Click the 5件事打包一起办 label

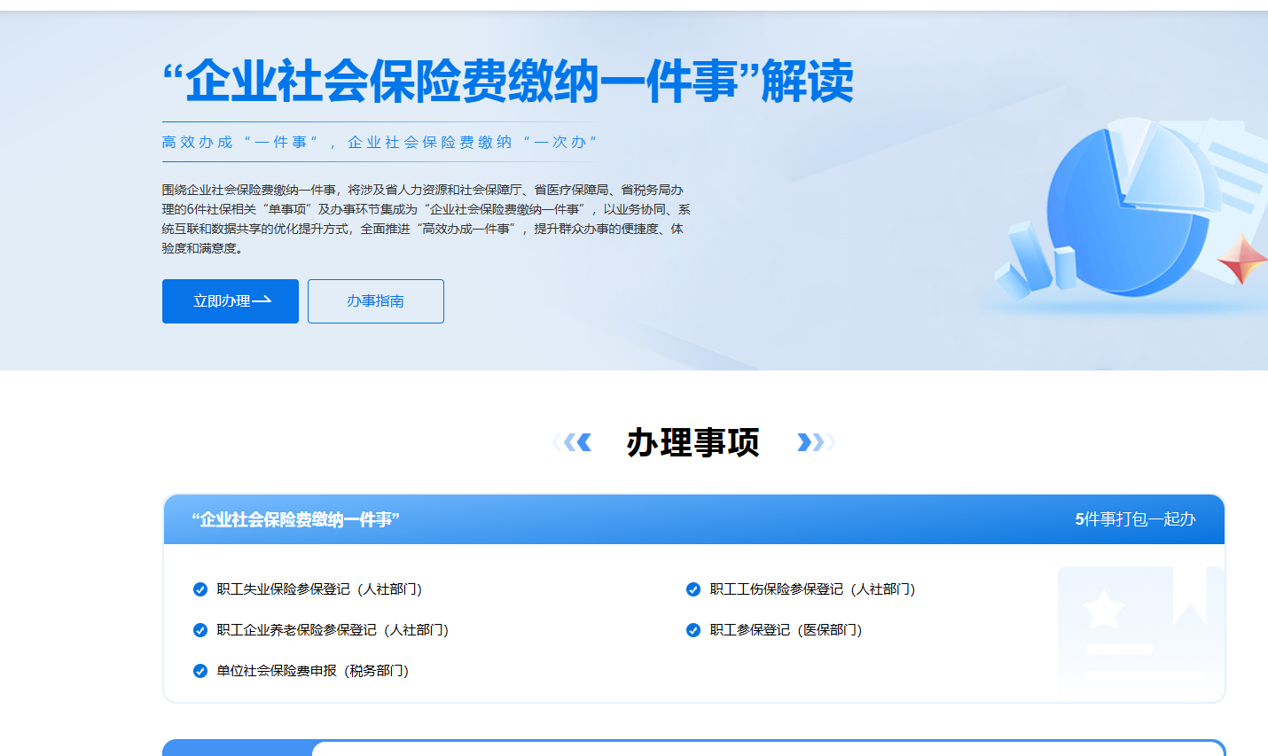click(1135, 519)
